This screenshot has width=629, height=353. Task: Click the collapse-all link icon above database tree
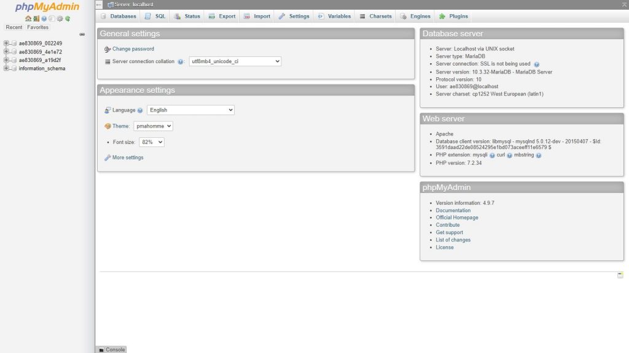click(x=82, y=34)
